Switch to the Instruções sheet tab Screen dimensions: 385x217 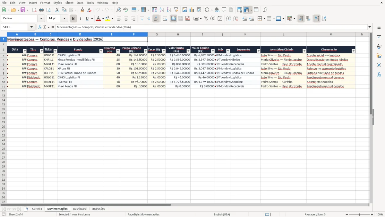click(98, 209)
